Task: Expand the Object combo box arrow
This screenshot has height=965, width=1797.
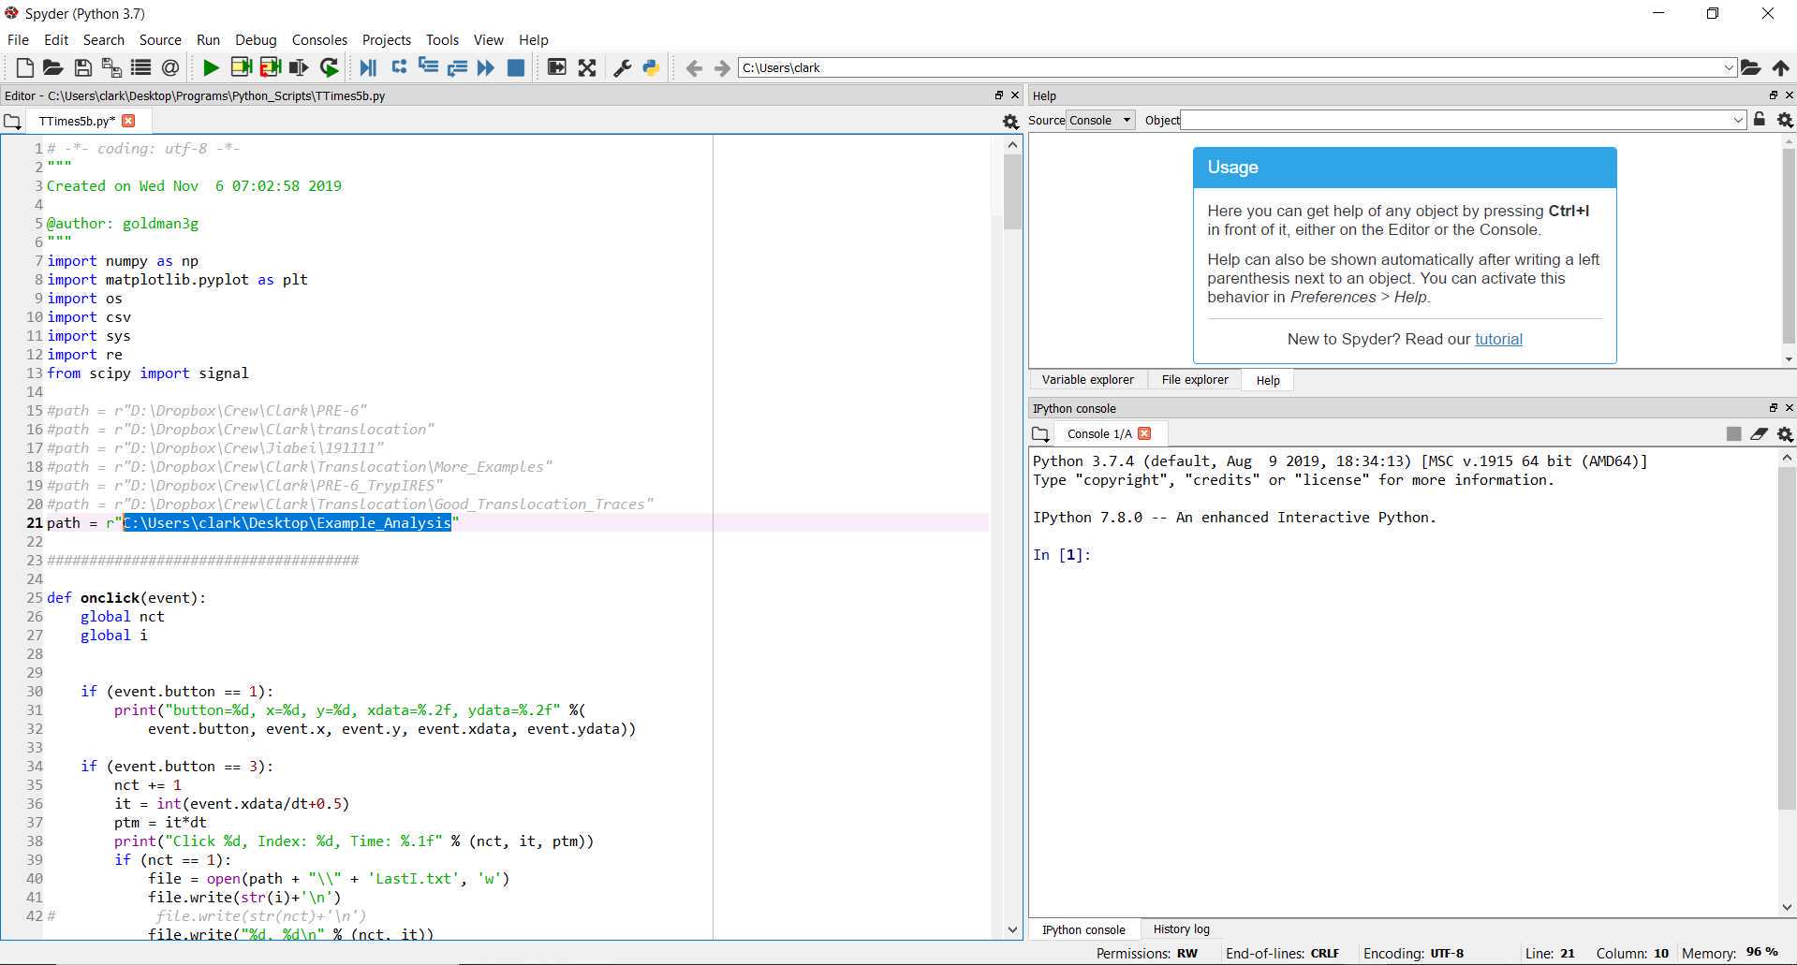Action: click(x=1738, y=120)
